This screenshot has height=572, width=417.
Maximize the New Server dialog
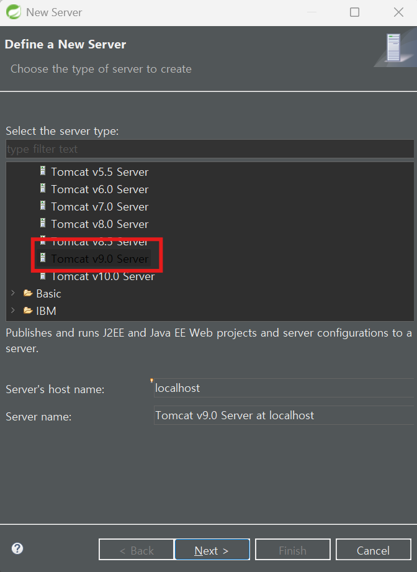pos(354,12)
